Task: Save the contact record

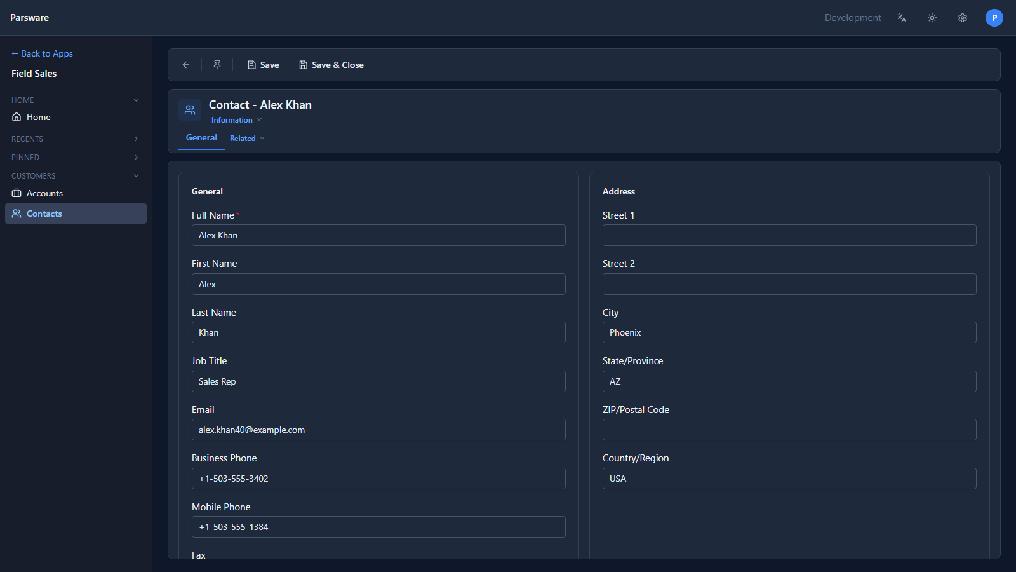Action: coord(264,65)
